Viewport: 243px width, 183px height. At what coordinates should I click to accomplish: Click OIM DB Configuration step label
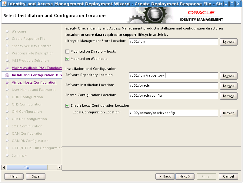point(29,119)
